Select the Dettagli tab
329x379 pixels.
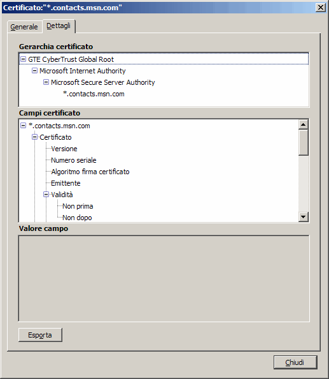pos(59,26)
